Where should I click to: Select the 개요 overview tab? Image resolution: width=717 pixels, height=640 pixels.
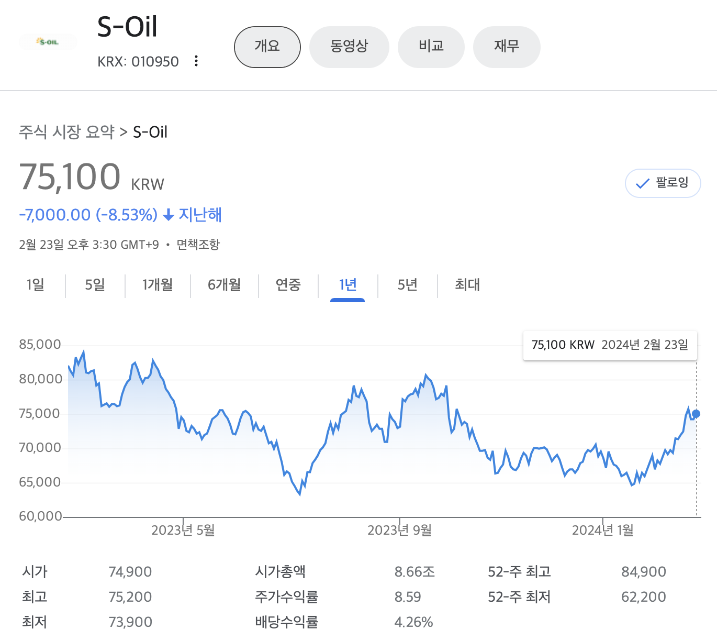(267, 47)
